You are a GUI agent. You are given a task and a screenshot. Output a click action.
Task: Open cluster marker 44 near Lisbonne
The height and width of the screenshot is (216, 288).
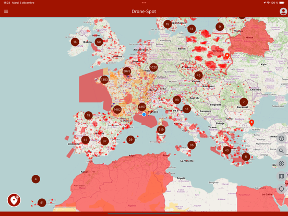pos(86,140)
